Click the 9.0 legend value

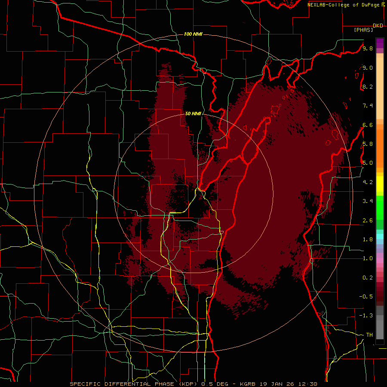point(368,68)
